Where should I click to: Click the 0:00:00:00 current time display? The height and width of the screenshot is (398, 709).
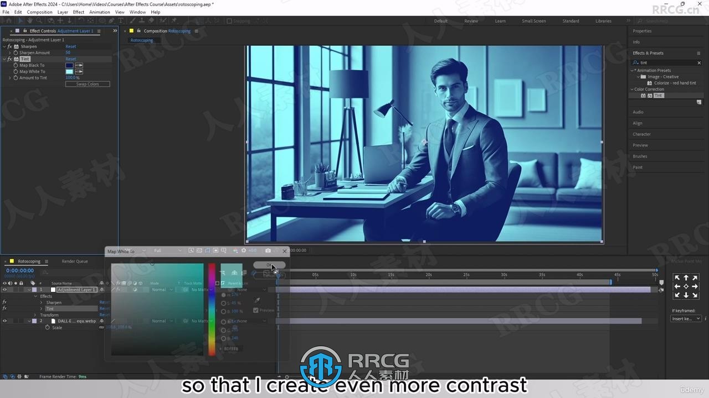(20, 270)
